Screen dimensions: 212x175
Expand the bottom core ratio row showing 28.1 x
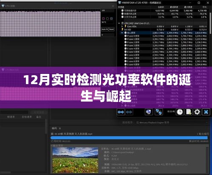[122, 106]
